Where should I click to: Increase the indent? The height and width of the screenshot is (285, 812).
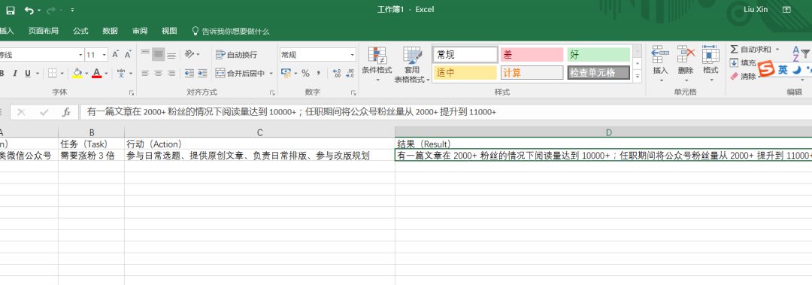tap(202, 73)
